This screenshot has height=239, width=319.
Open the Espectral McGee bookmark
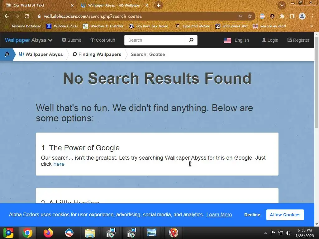pos(193,26)
